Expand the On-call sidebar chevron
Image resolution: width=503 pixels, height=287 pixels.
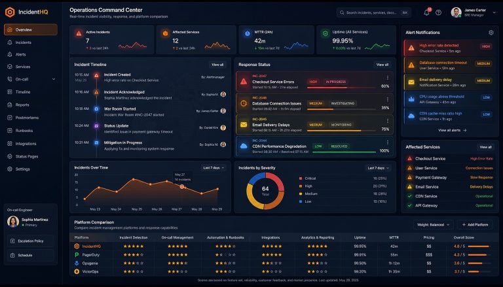click(x=54, y=79)
